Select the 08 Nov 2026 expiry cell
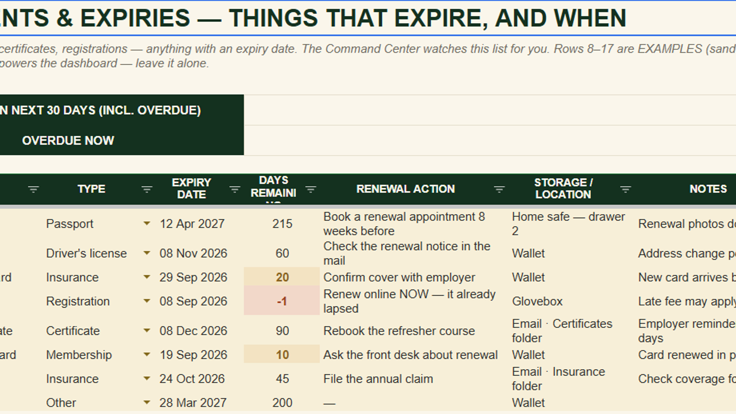This screenshot has height=414, width=736. (x=200, y=253)
